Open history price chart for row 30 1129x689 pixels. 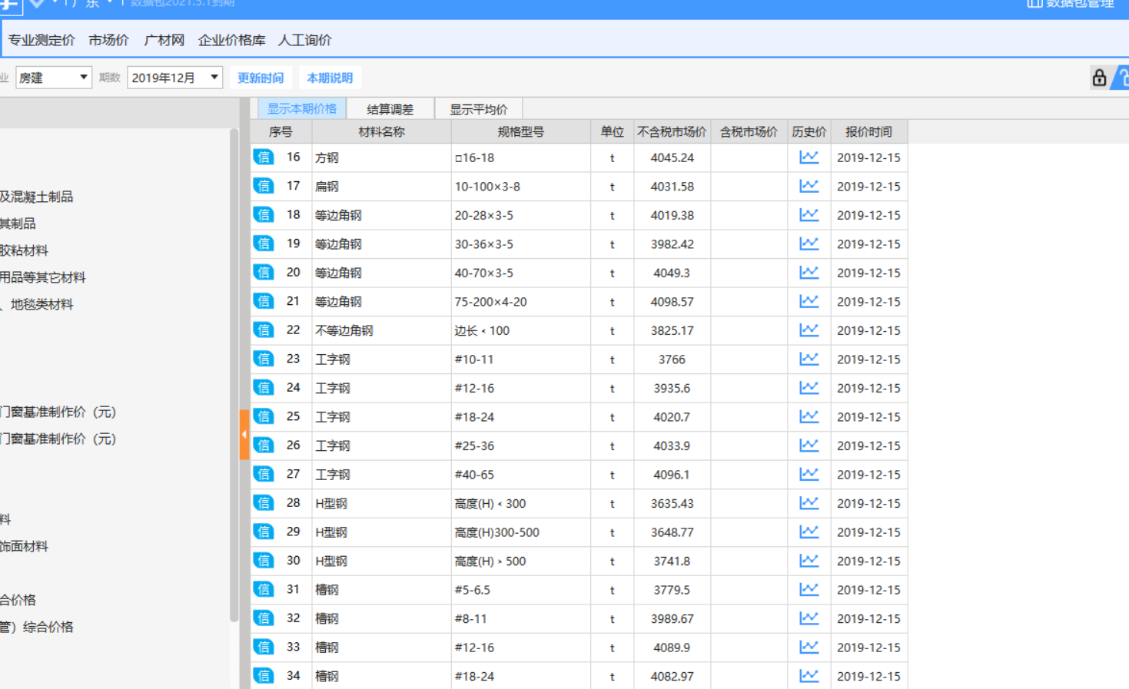click(809, 561)
